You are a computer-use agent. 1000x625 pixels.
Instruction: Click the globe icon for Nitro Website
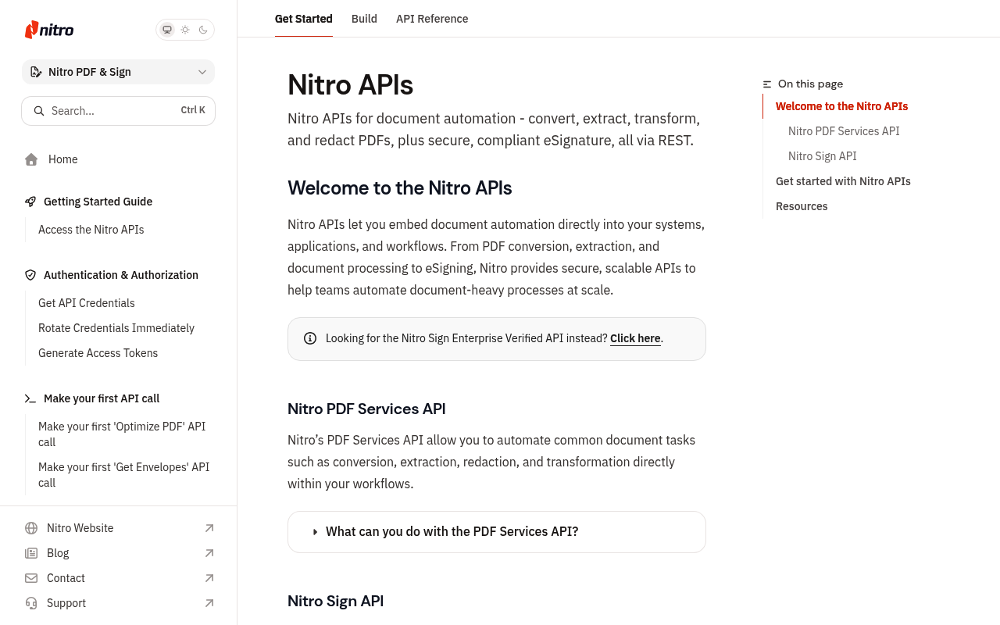[31, 528]
